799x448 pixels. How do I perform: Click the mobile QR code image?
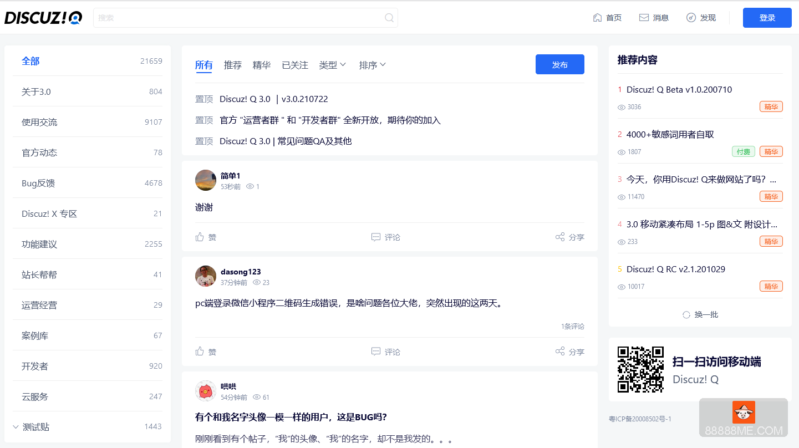point(640,369)
